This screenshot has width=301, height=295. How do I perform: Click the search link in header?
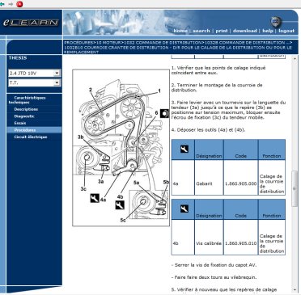click(201, 31)
